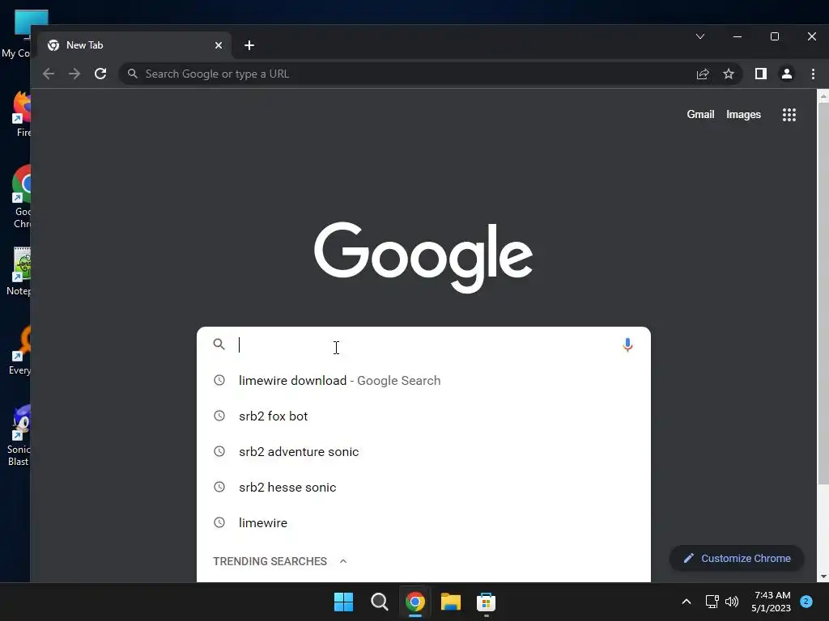Select the Sonic Robo Blast desktop shortcut

tap(19, 436)
